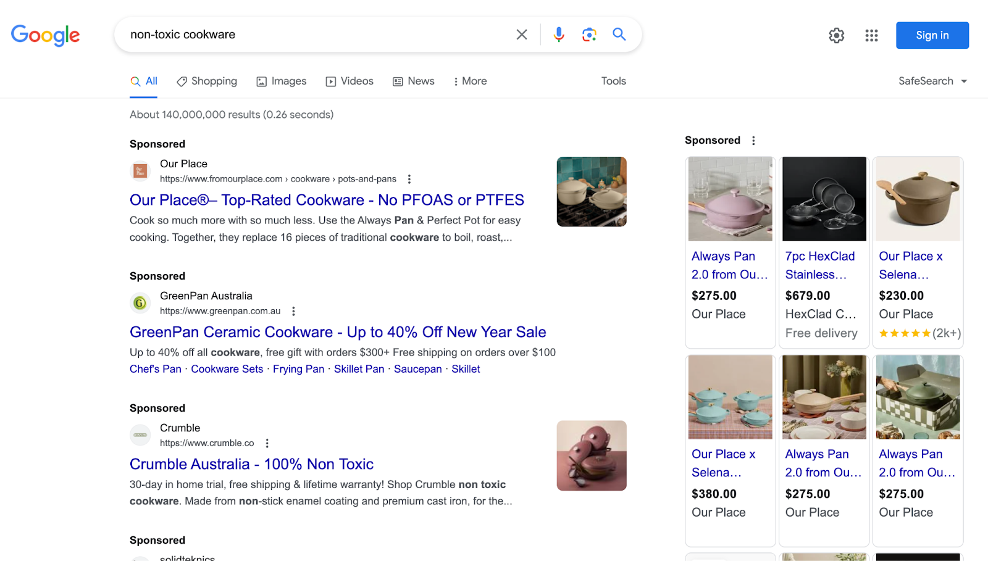This screenshot has height=561, width=988.
Task: Open Google Lens image search icon
Action: [589, 35]
